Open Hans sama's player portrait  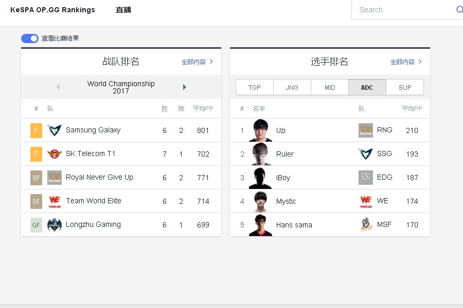(x=260, y=225)
